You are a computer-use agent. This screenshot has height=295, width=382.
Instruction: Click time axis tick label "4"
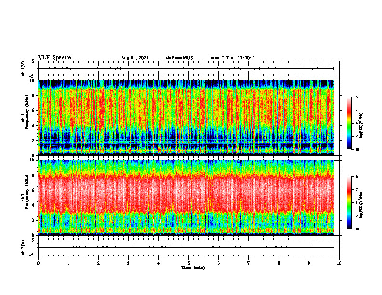158,263
